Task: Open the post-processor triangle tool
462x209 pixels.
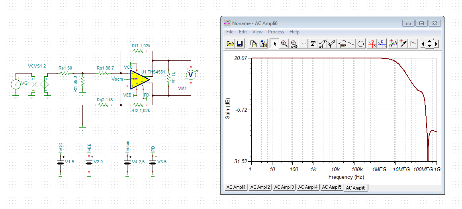Action: click(x=413, y=44)
